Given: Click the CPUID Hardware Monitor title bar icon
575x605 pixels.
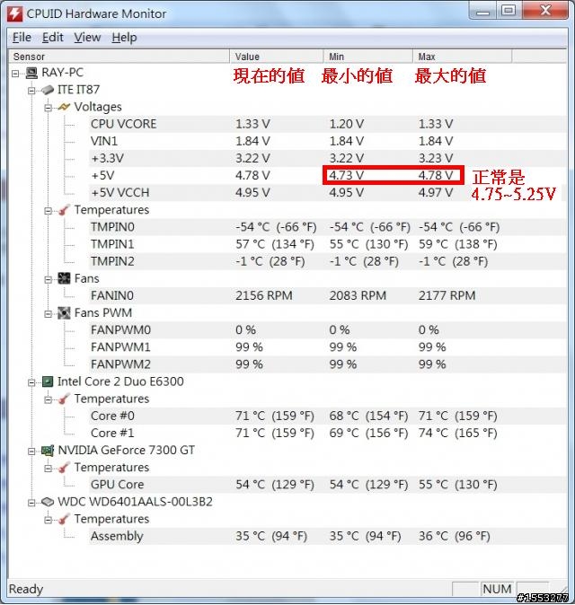Looking at the screenshot, I should [x=14, y=13].
